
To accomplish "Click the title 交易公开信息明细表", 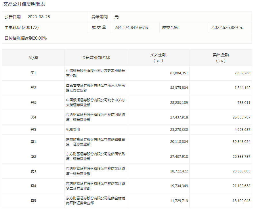I will pyautogui.click(x=24, y=4).
